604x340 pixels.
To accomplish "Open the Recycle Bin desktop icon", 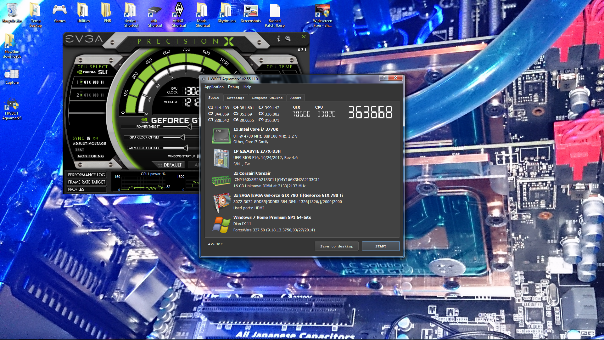I will tap(12, 13).
